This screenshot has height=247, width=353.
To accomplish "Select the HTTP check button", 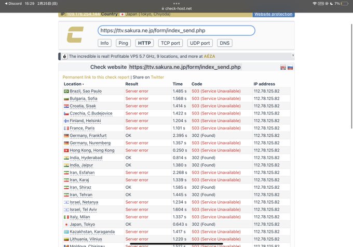I will tap(144, 43).
